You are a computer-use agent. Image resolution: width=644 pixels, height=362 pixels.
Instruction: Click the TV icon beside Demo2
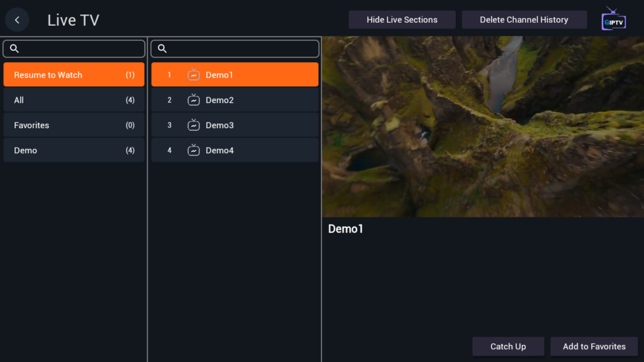pos(194,100)
